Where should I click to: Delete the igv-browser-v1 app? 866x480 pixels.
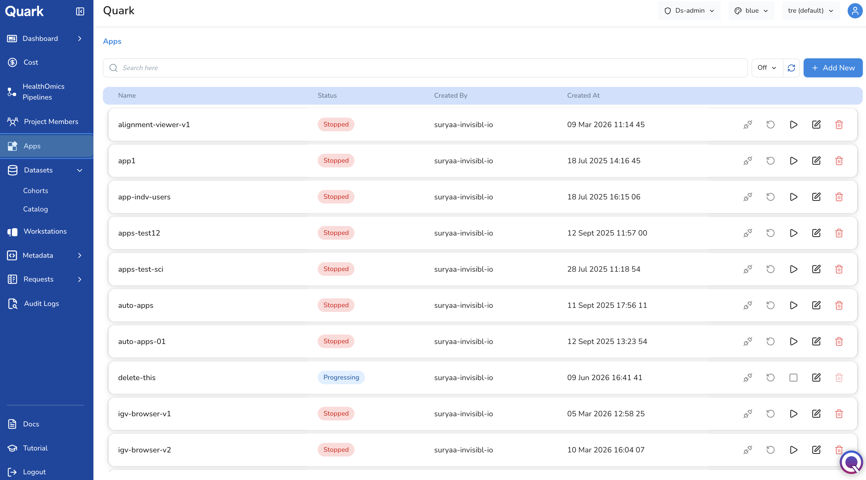click(x=839, y=414)
